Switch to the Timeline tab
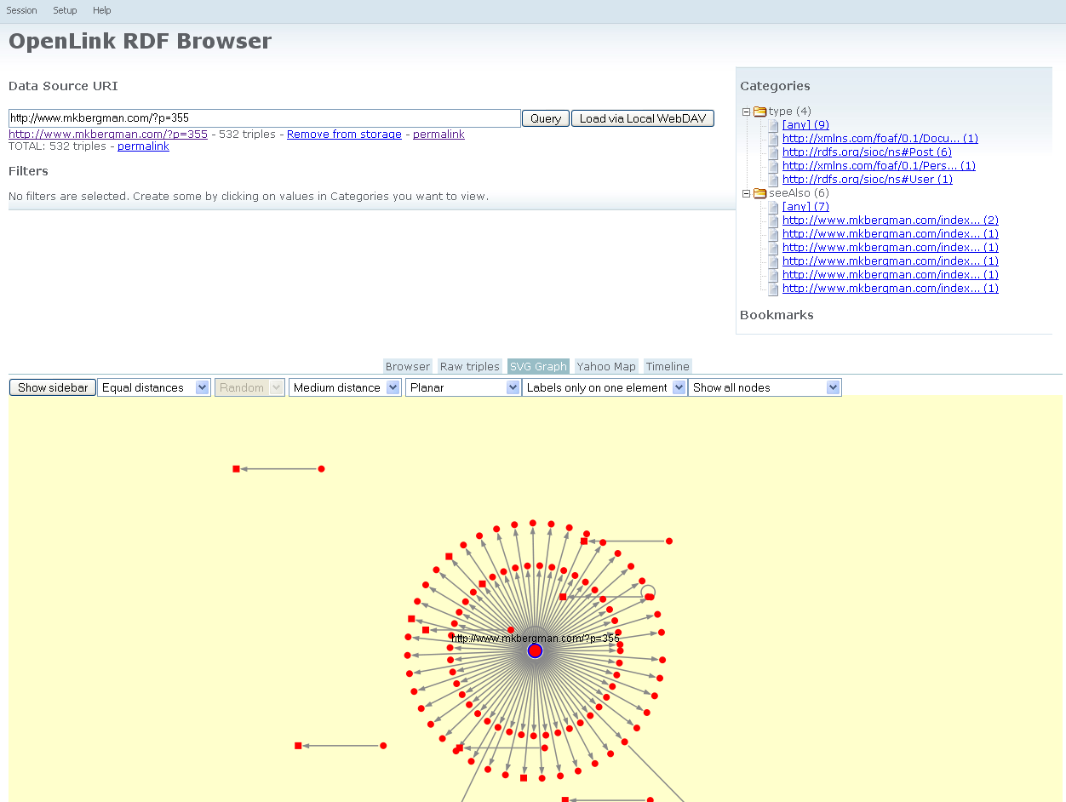 (x=668, y=366)
